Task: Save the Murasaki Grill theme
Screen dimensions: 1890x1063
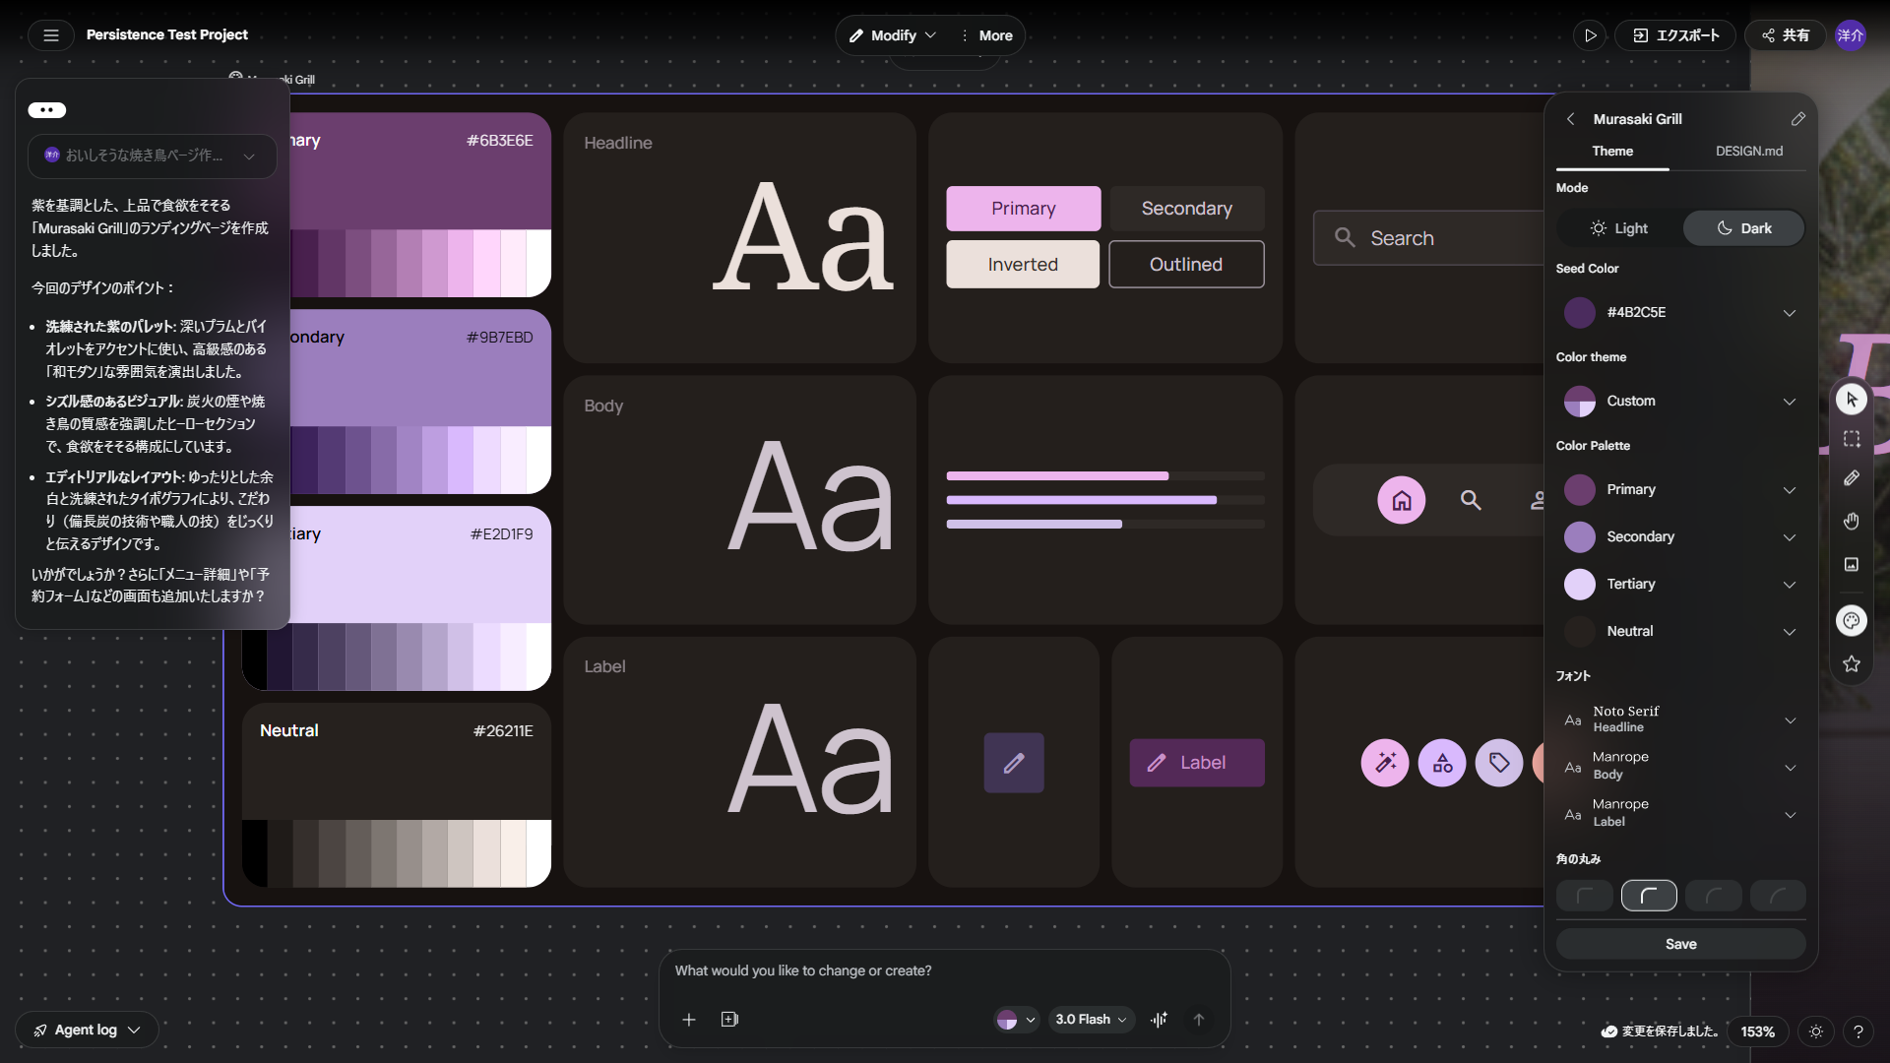Action: [x=1679, y=943]
